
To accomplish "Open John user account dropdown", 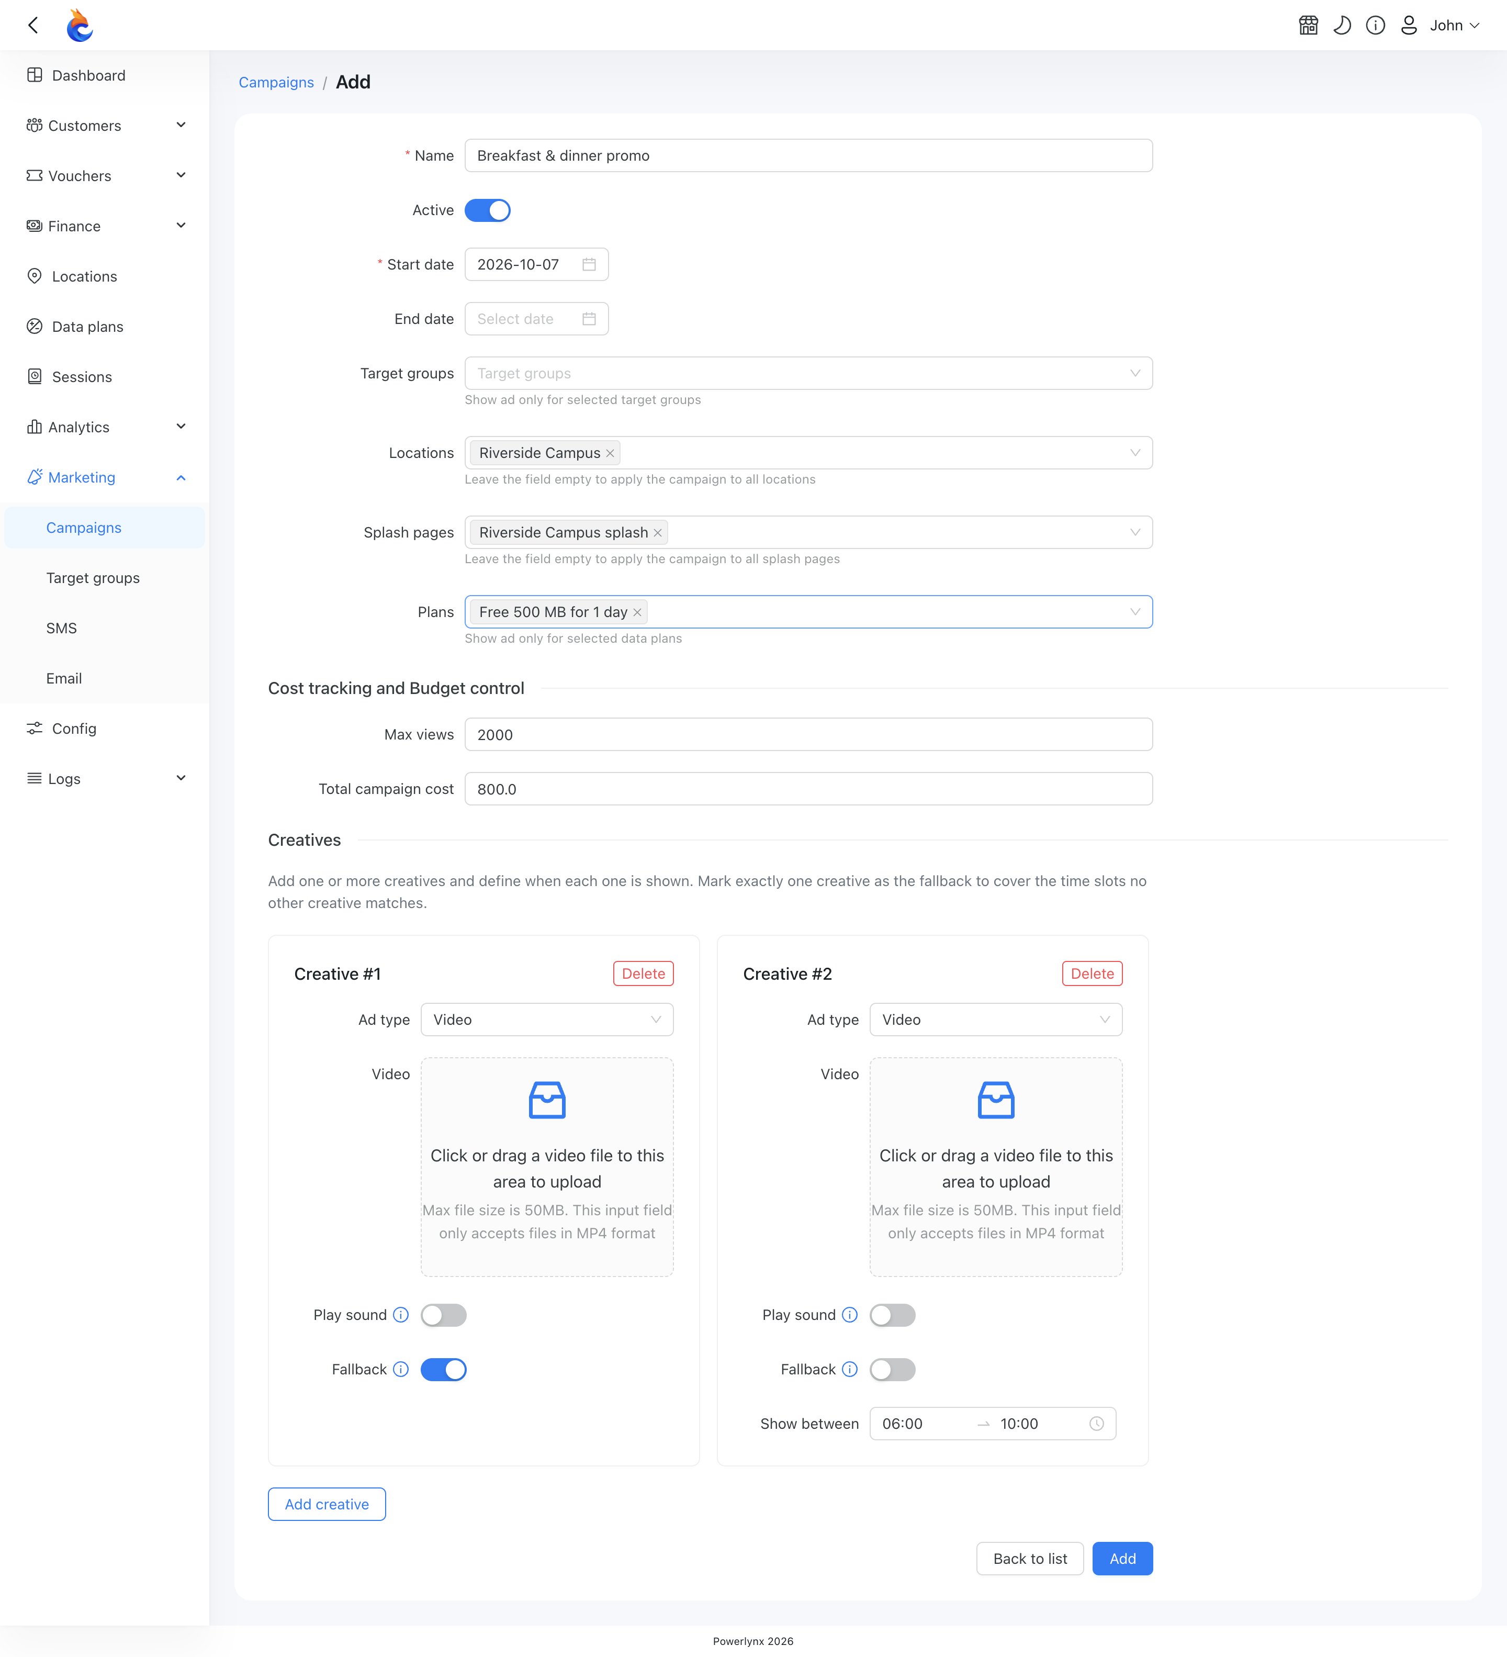I will 1454,26.
